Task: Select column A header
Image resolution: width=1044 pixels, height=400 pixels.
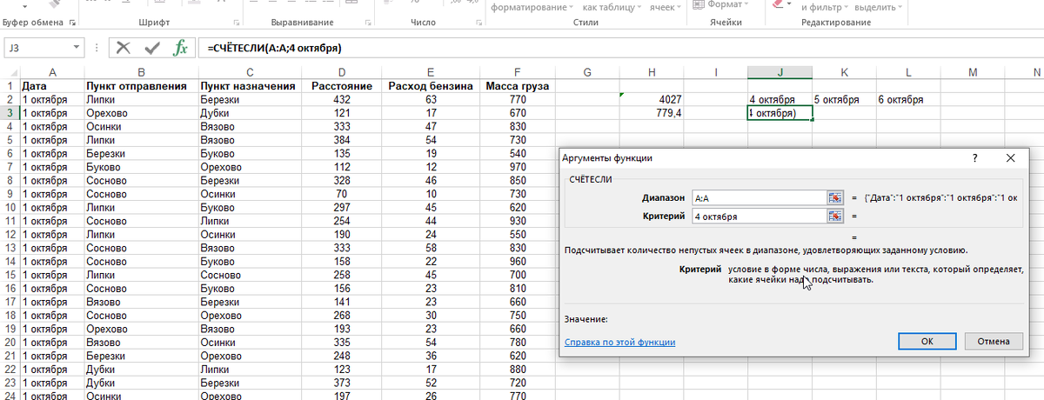Action: (52, 71)
